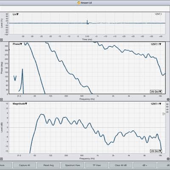Open the Phase plot type dropdown
Image resolution: width=170 pixels, height=170 pixels.
pos(17,44)
